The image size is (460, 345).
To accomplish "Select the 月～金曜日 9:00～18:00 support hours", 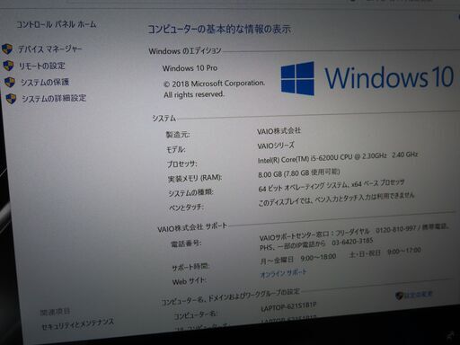I will pos(297,258).
